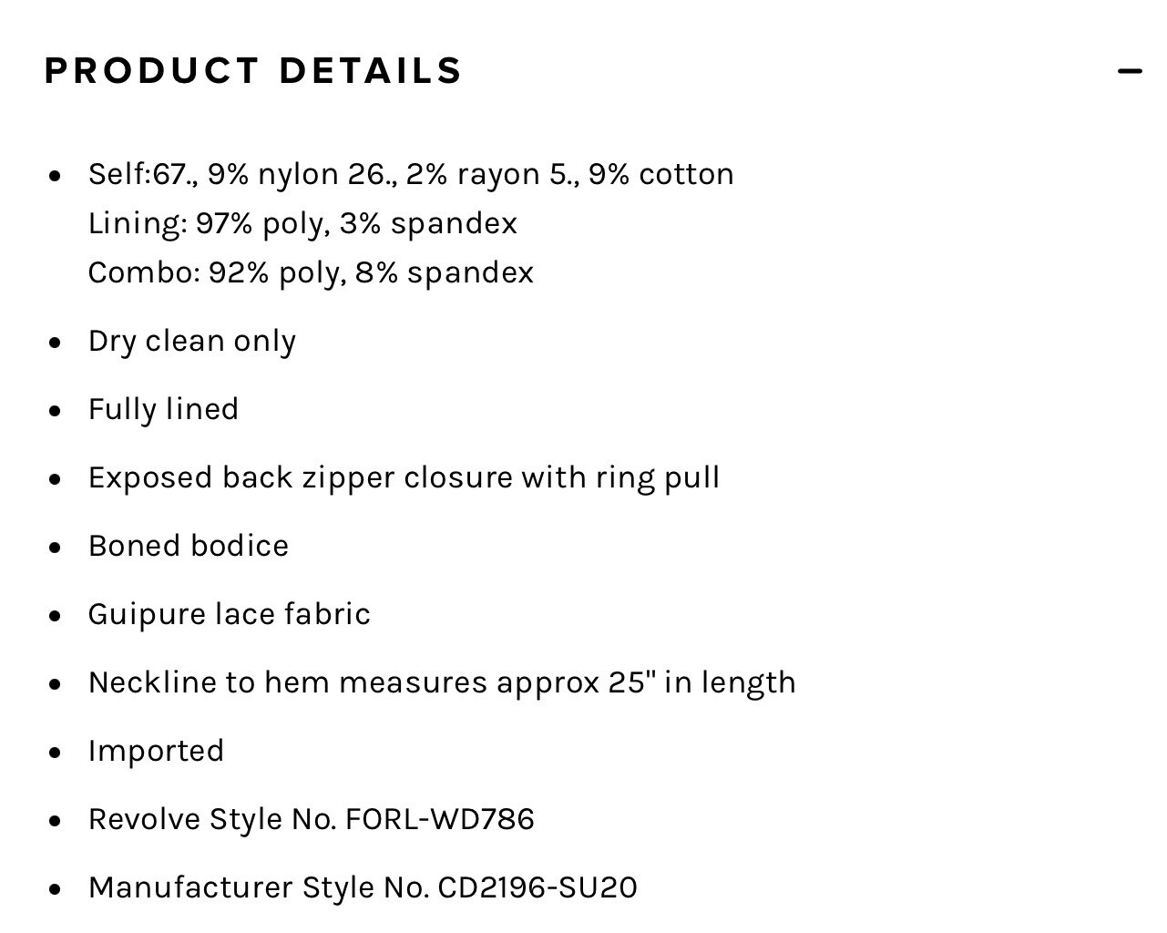The height and width of the screenshot is (933, 1167).
Task: Click the bullet beside Dry clean only
Action: click(56, 343)
